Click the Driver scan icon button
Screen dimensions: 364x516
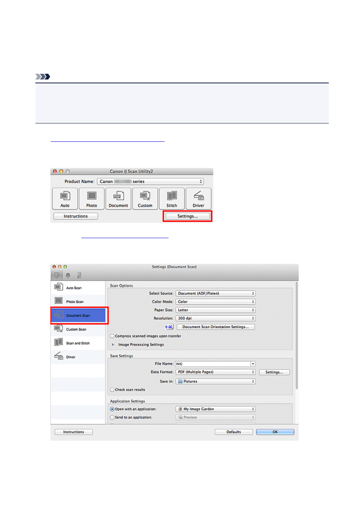pos(198,198)
